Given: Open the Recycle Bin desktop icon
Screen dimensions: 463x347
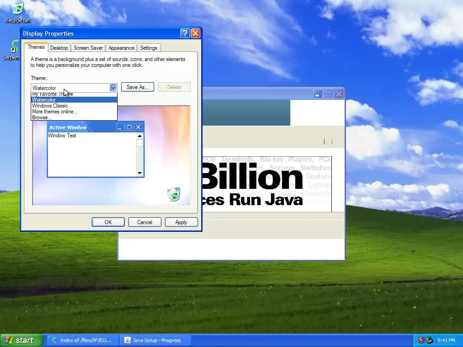Looking at the screenshot, I should (18, 12).
